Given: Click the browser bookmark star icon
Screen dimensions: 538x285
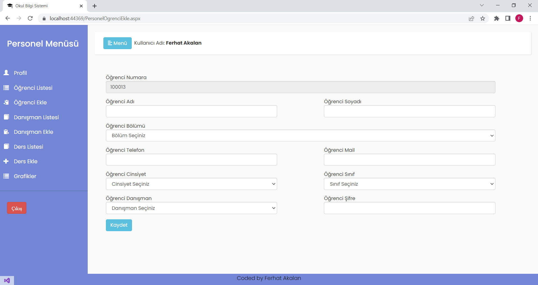Looking at the screenshot, I should pos(483,18).
